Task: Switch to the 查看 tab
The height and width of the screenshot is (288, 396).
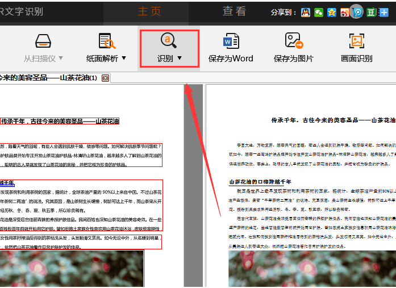Action: click(234, 11)
